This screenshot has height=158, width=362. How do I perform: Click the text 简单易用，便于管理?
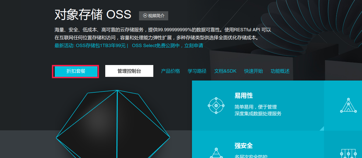point(256,107)
